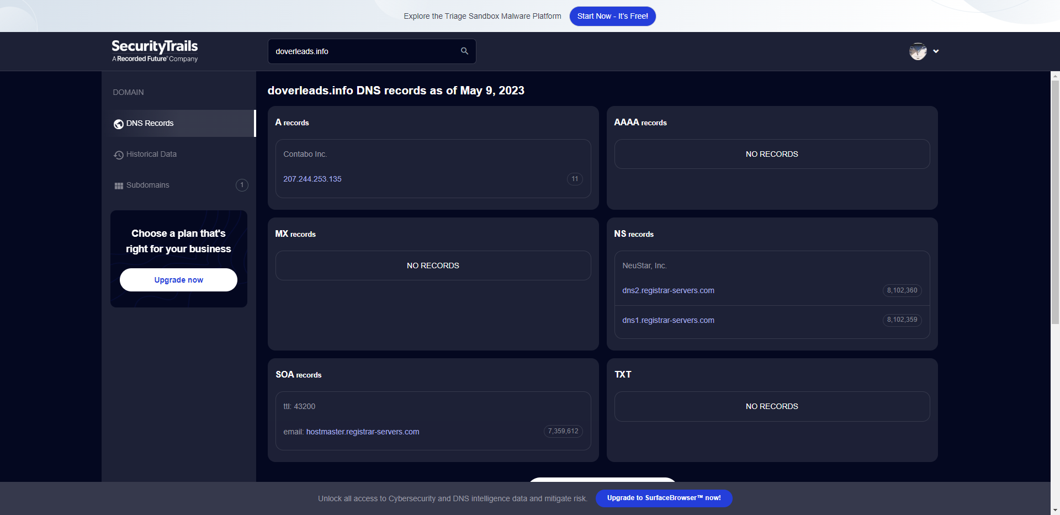Click count badge 8,102,359
Viewport: 1060px width, 515px height.
click(x=902, y=320)
